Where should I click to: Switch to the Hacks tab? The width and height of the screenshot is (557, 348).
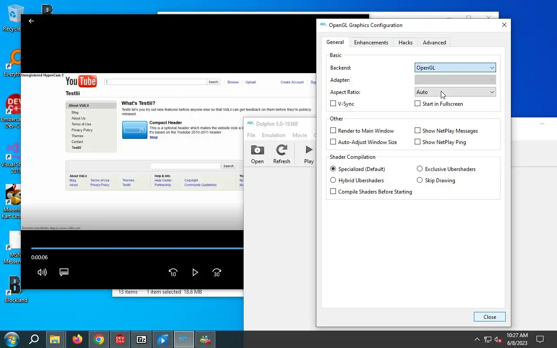click(406, 42)
